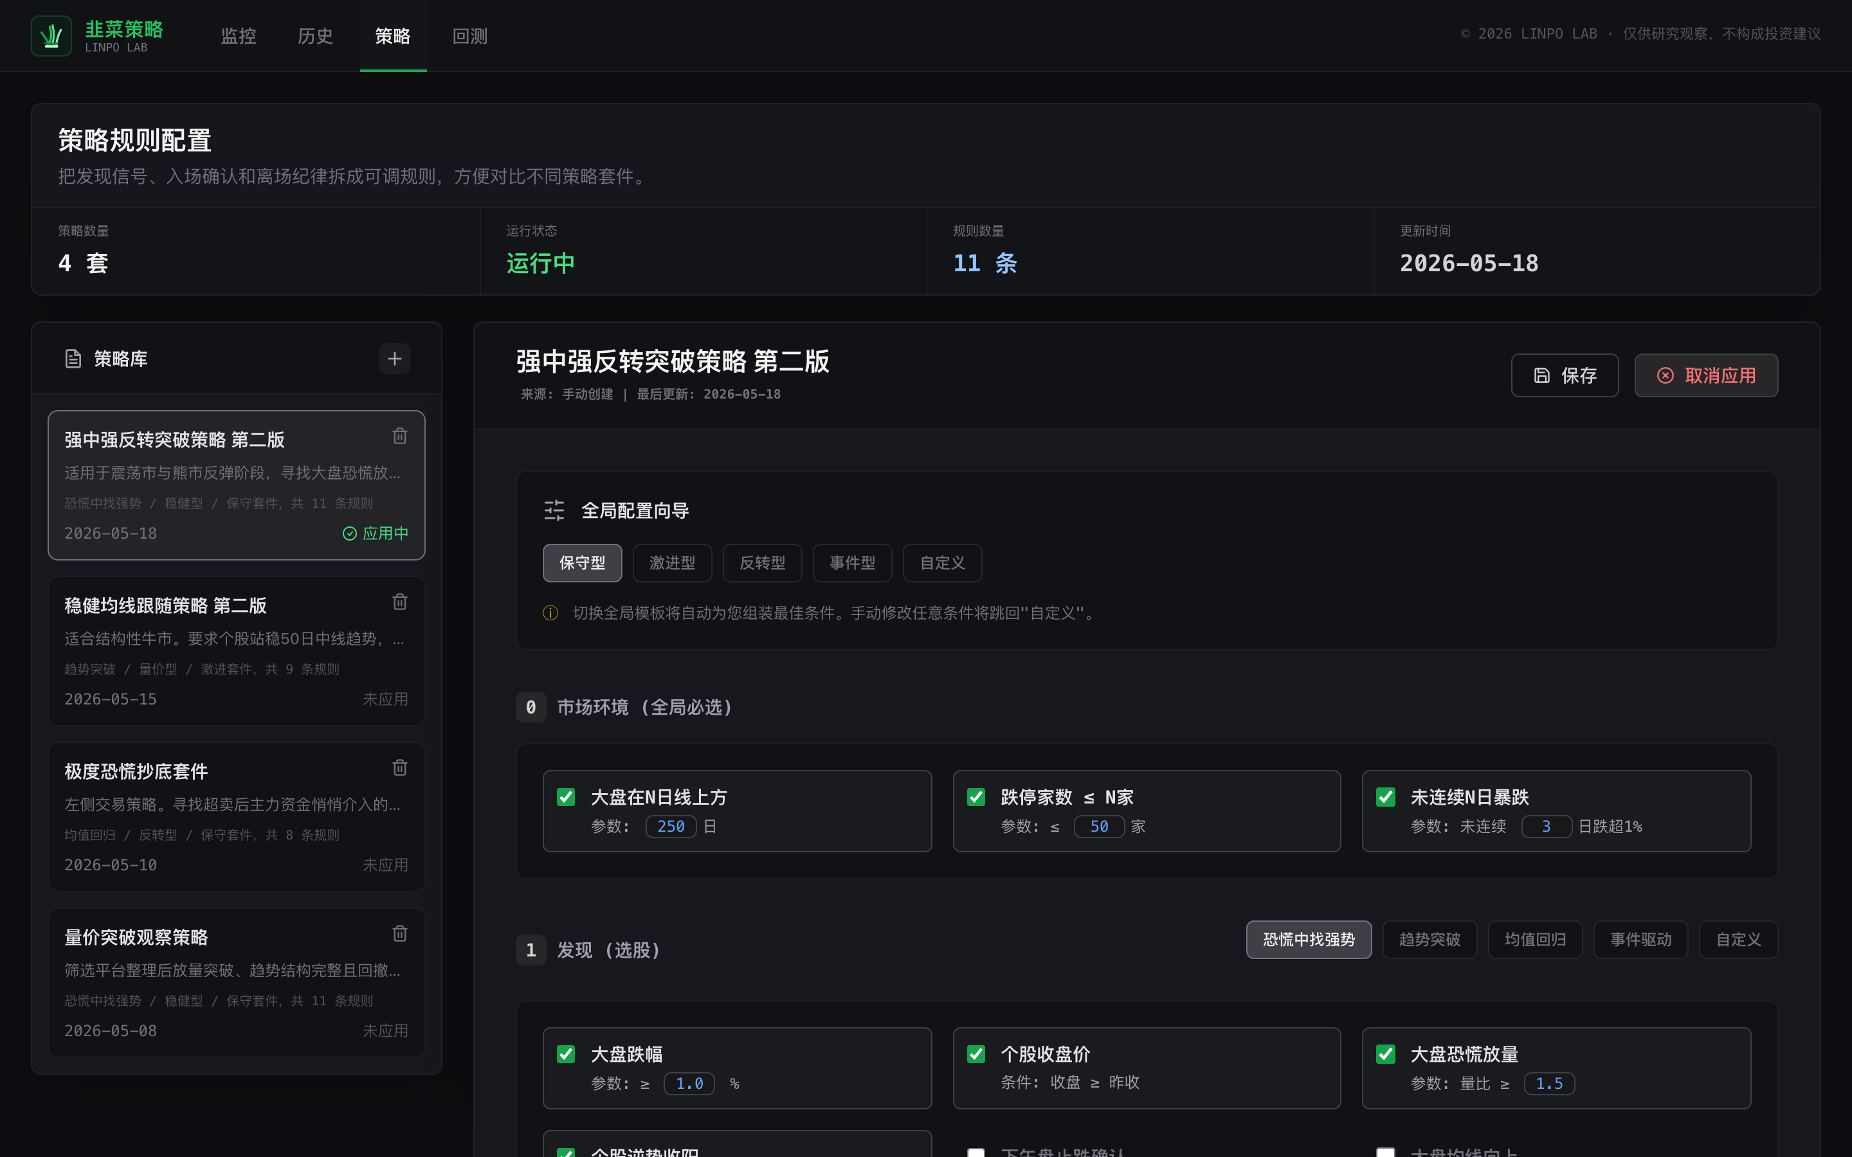Edit the 50 家 limit-down count value
Image resolution: width=1852 pixels, height=1157 pixels.
click(1099, 827)
